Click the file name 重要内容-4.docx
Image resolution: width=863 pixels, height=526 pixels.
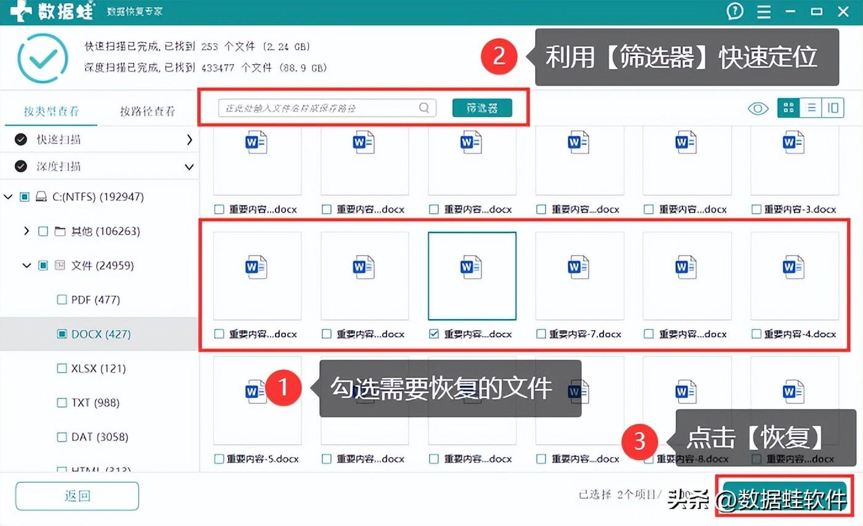click(800, 334)
